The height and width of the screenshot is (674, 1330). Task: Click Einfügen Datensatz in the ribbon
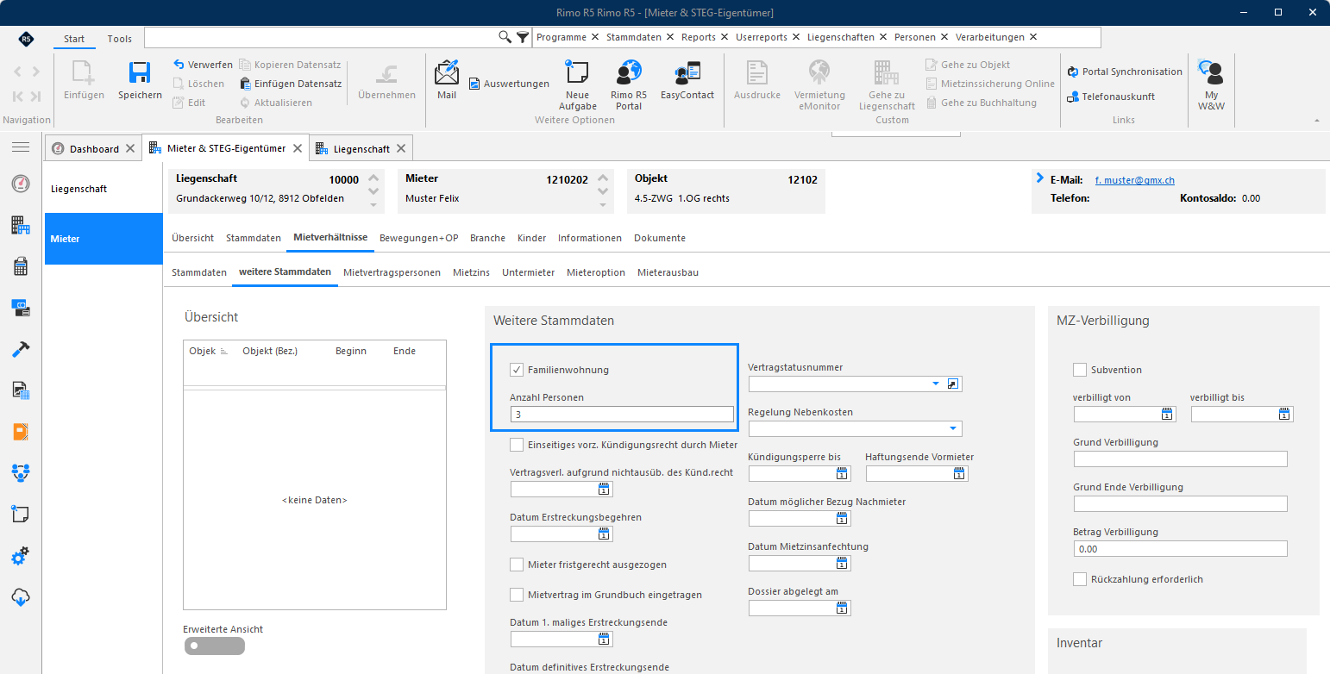click(x=291, y=84)
